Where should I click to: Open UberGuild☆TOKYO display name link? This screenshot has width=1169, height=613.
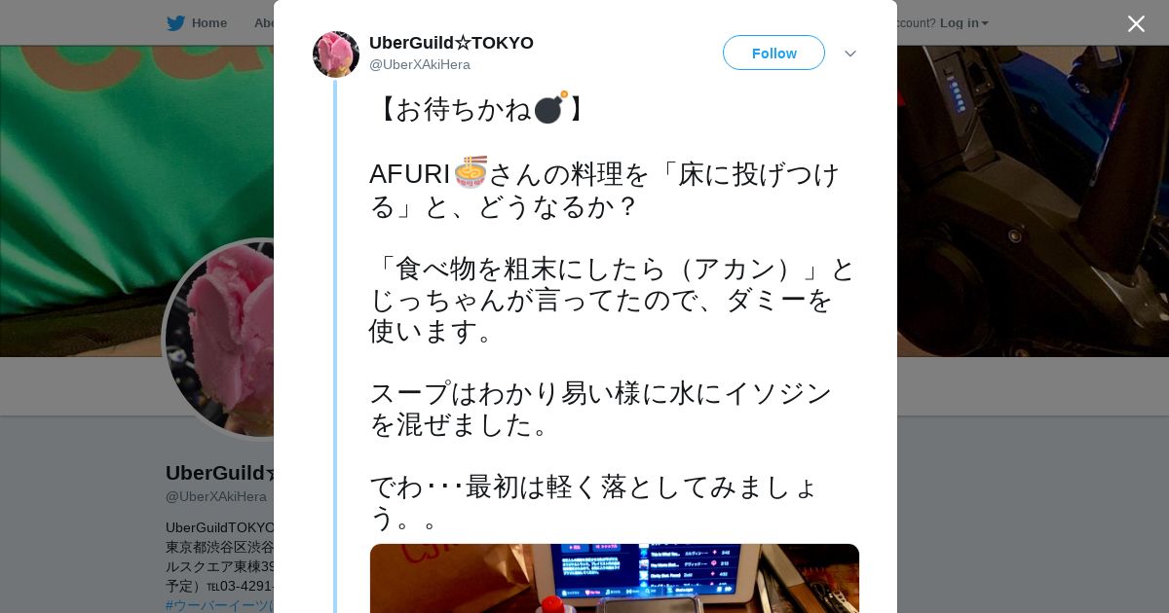pos(451,43)
